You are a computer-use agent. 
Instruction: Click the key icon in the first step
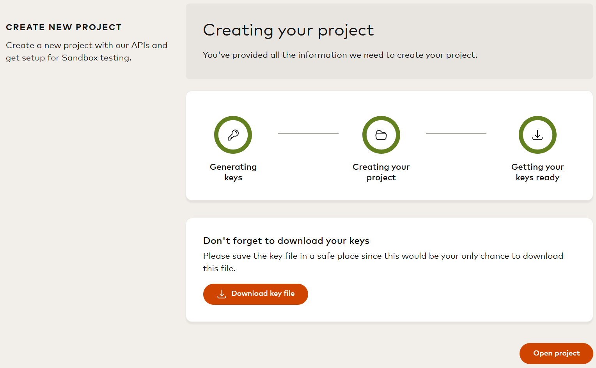(233, 135)
